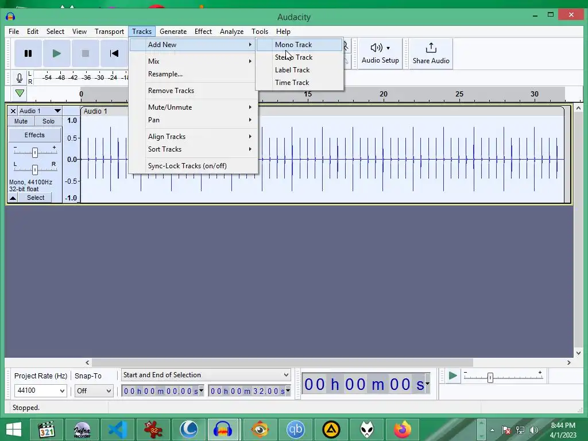Click the Effects button on Audio 1
Viewport: 588px width, 441px height.
point(34,135)
